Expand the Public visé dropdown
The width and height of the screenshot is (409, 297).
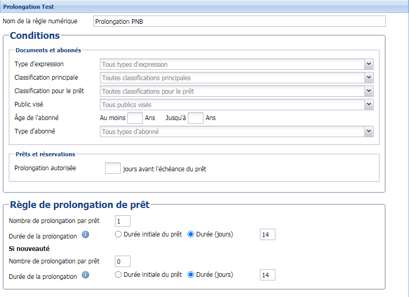click(369, 105)
